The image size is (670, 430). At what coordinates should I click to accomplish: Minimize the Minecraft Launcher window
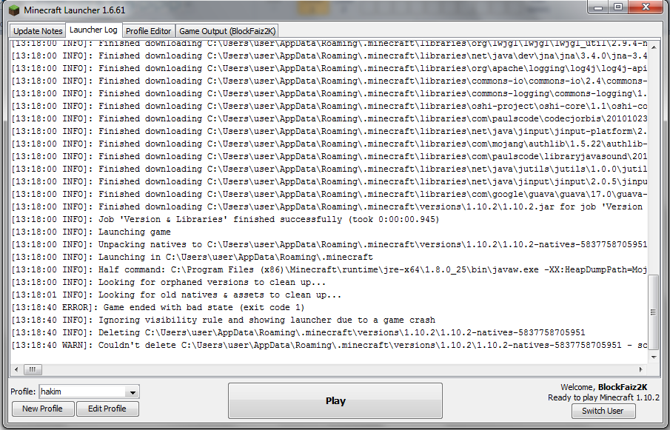tap(598, 7)
